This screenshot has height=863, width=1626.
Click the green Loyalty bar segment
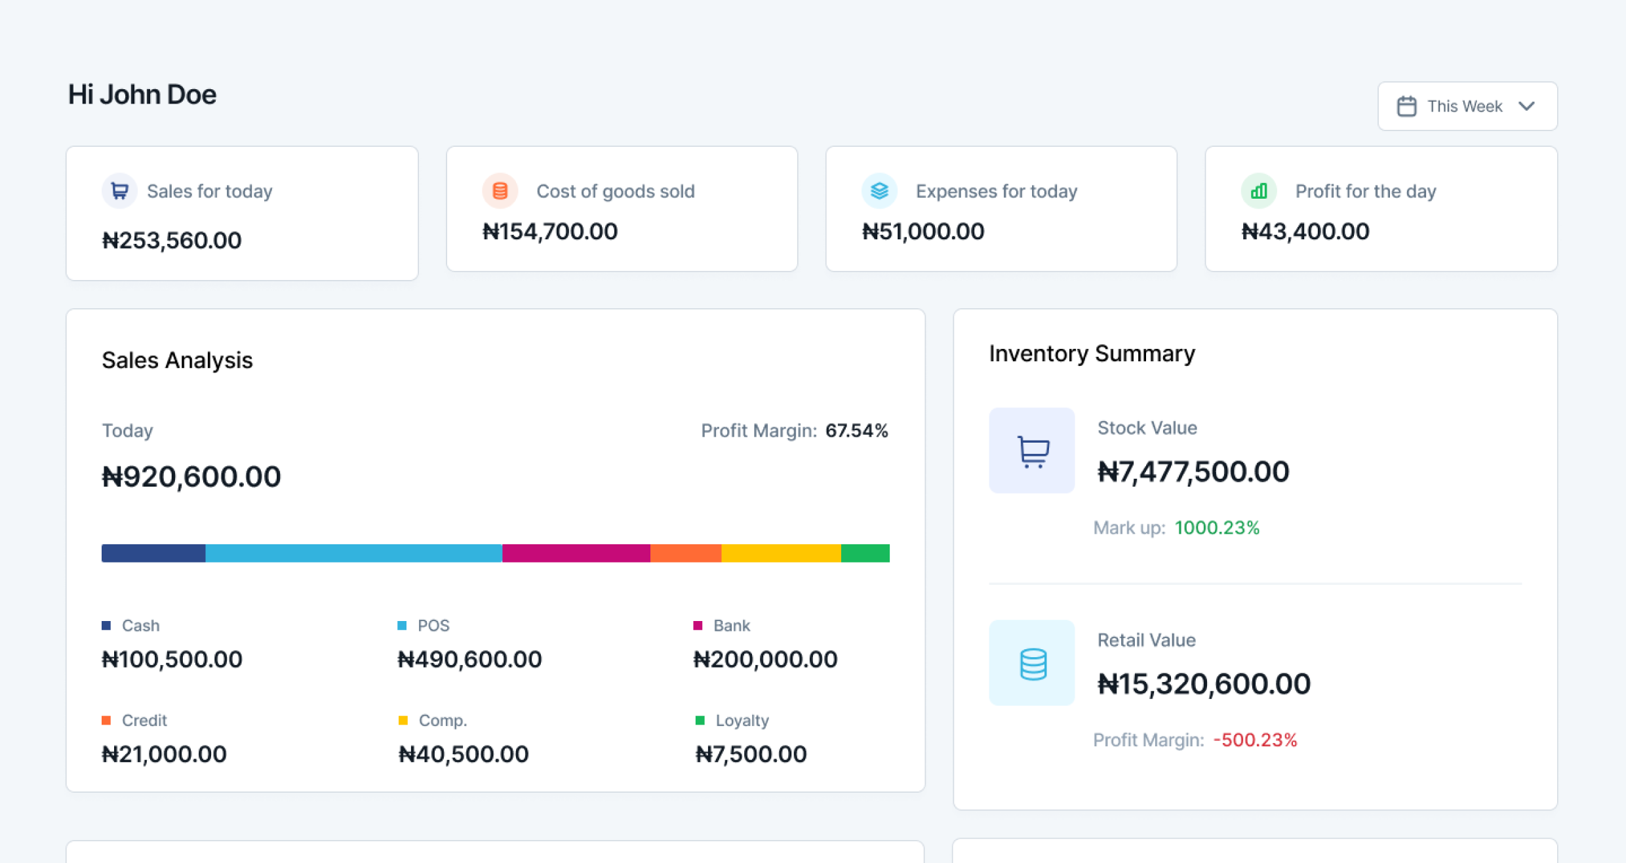coord(865,553)
